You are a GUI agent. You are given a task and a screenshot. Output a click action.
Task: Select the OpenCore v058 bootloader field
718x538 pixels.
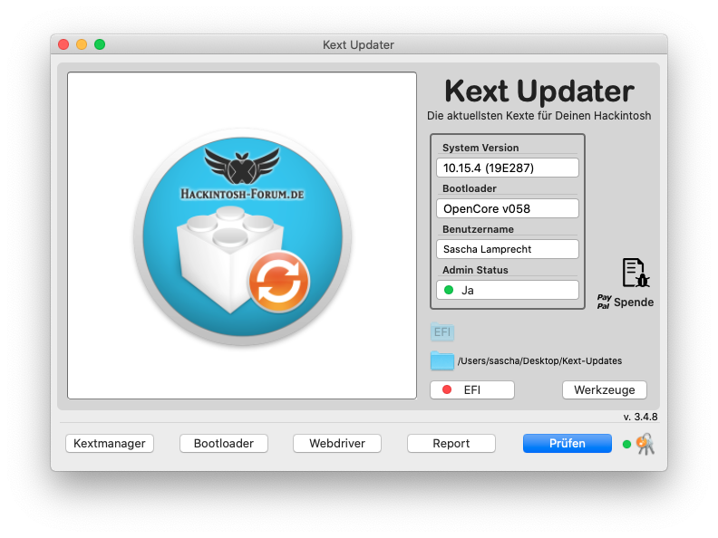coord(508,208)
